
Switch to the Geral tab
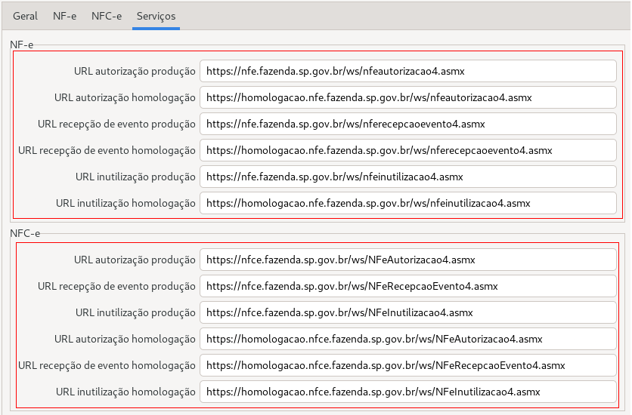click(25, 15)
